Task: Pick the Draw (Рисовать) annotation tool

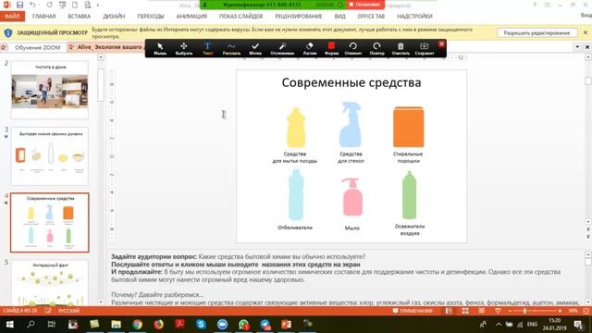Action: 231,49
